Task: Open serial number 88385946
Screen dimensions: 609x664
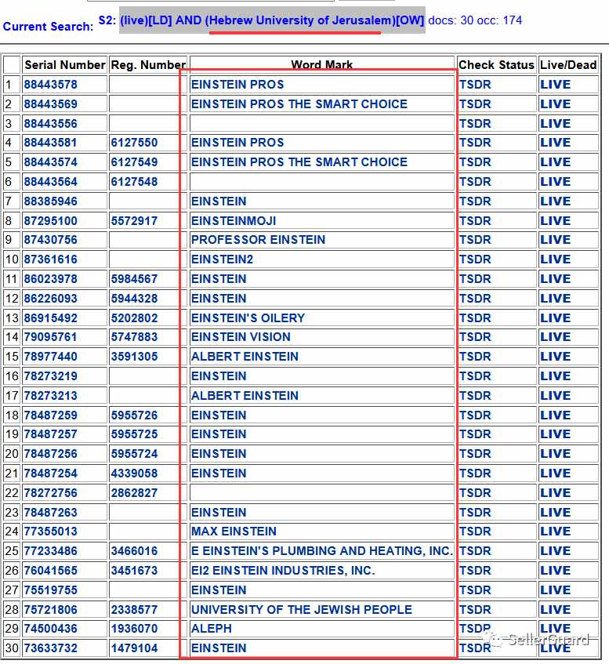Action: [x=50, y=201]
